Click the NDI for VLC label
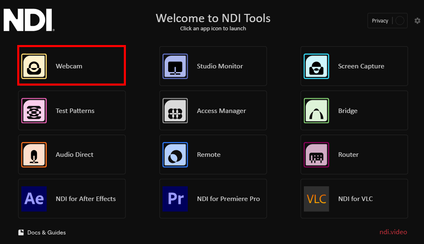 tap(355, 199)
